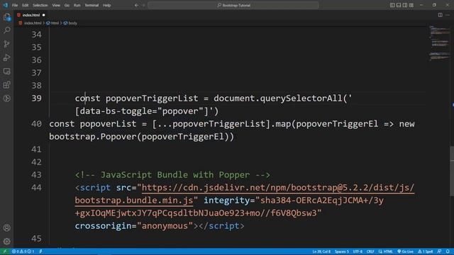Viewport: 454px width, 255px height.
Task: Click the querySelectorAll method text
Action: point(301,98)
